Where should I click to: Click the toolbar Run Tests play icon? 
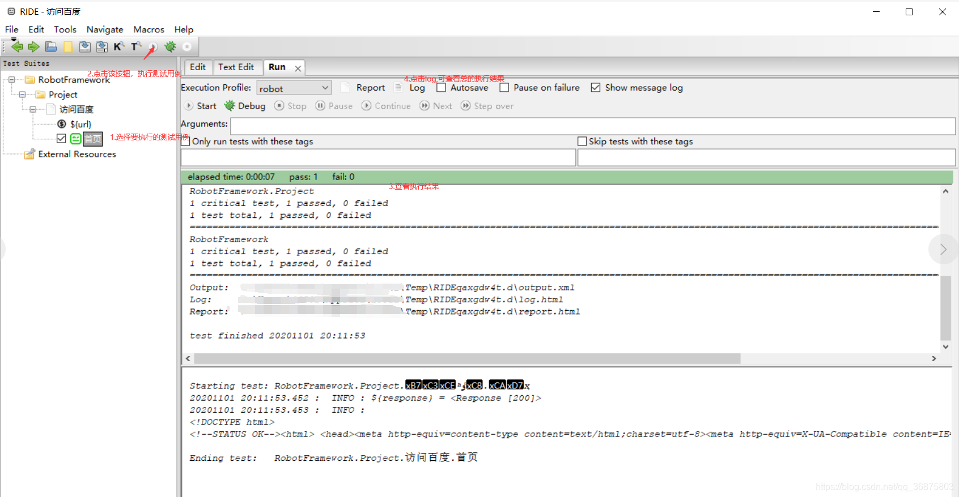pyautogui.click(x=153, y=47)
